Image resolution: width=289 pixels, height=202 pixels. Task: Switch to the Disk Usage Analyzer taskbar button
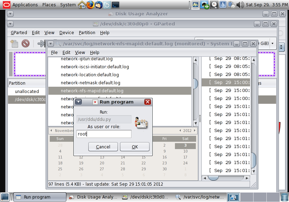(93, 197)
